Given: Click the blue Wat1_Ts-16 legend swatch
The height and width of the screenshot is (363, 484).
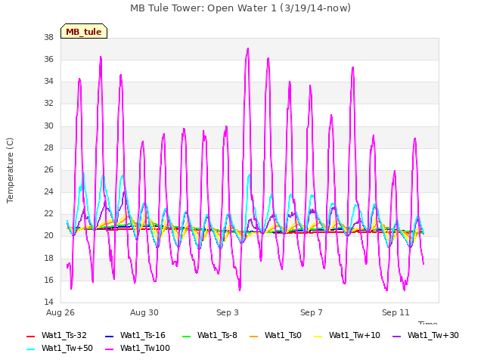Looking at the screenshot, I should click(x=109, y=336).
